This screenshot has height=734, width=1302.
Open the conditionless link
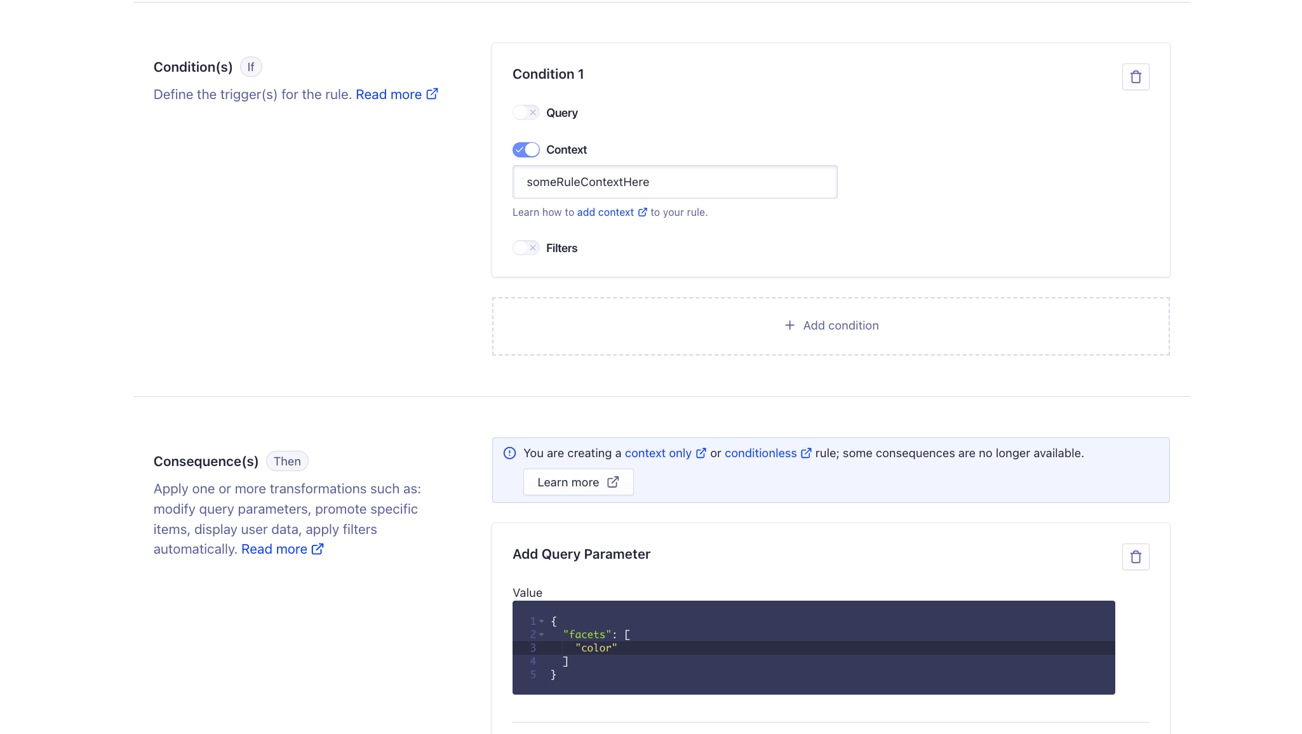tap(768, 453)
